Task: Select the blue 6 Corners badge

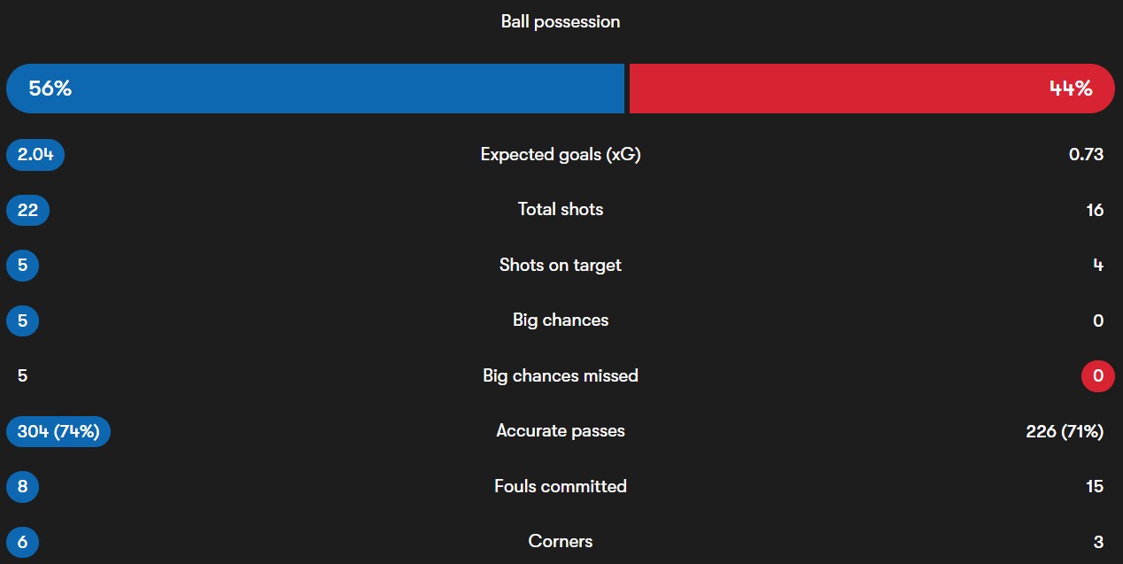Action: pos(22,541)
